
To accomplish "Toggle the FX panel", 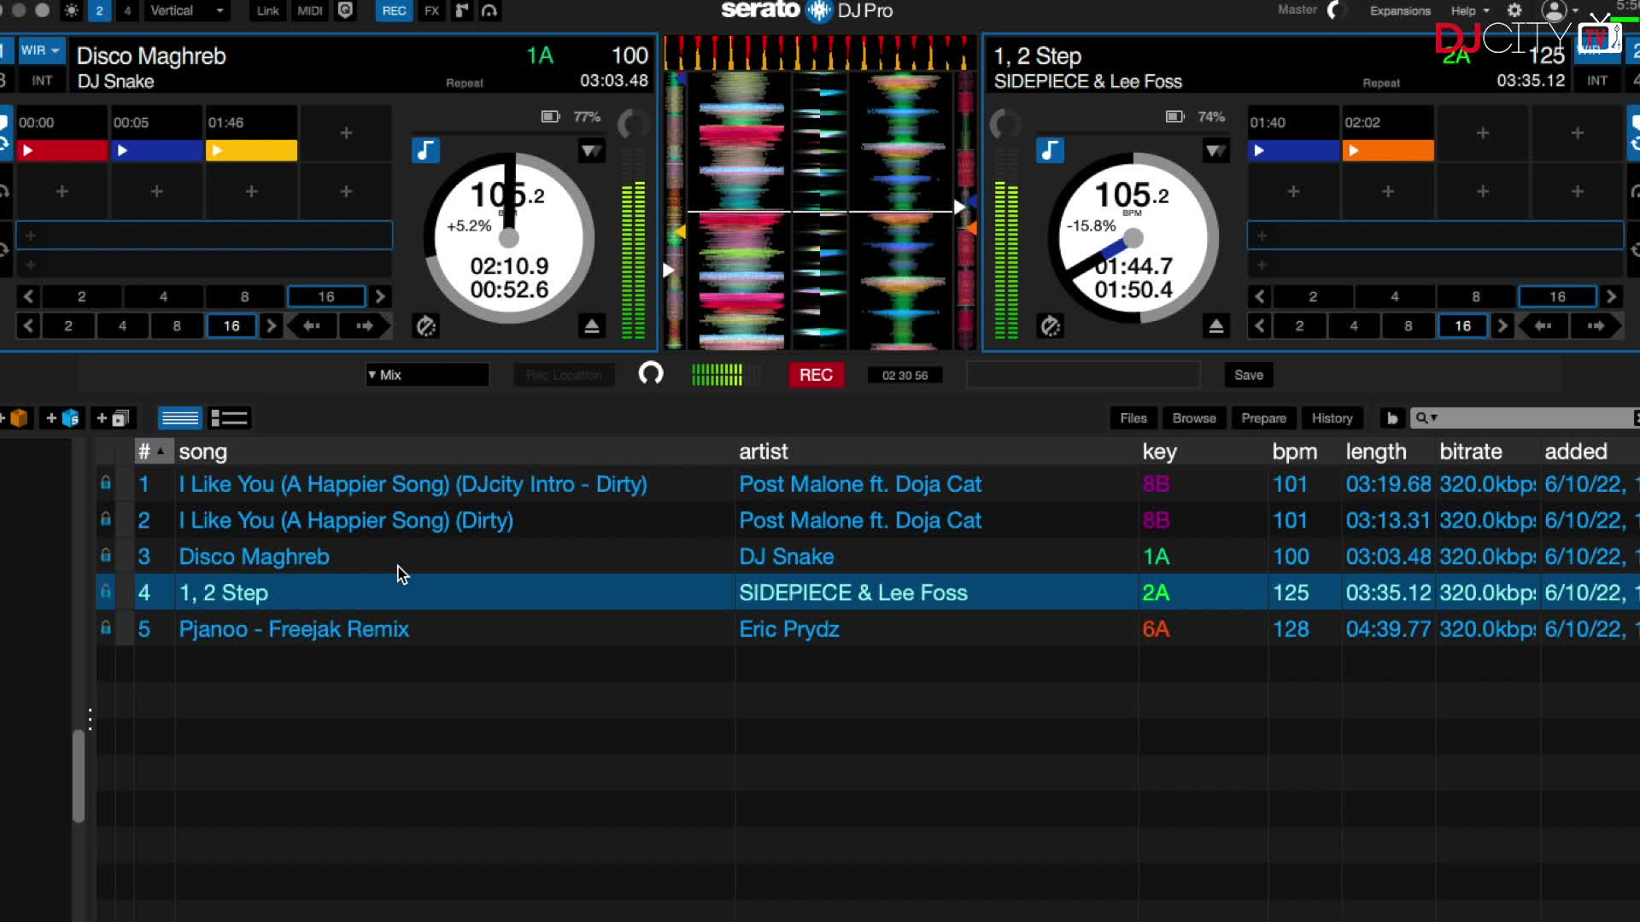I will (432, 11).
